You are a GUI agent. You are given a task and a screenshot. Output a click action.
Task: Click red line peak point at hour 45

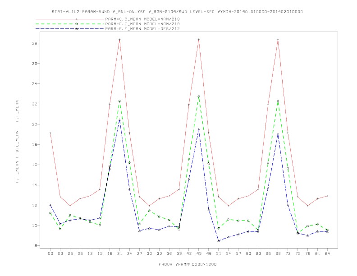click(199, 40)
